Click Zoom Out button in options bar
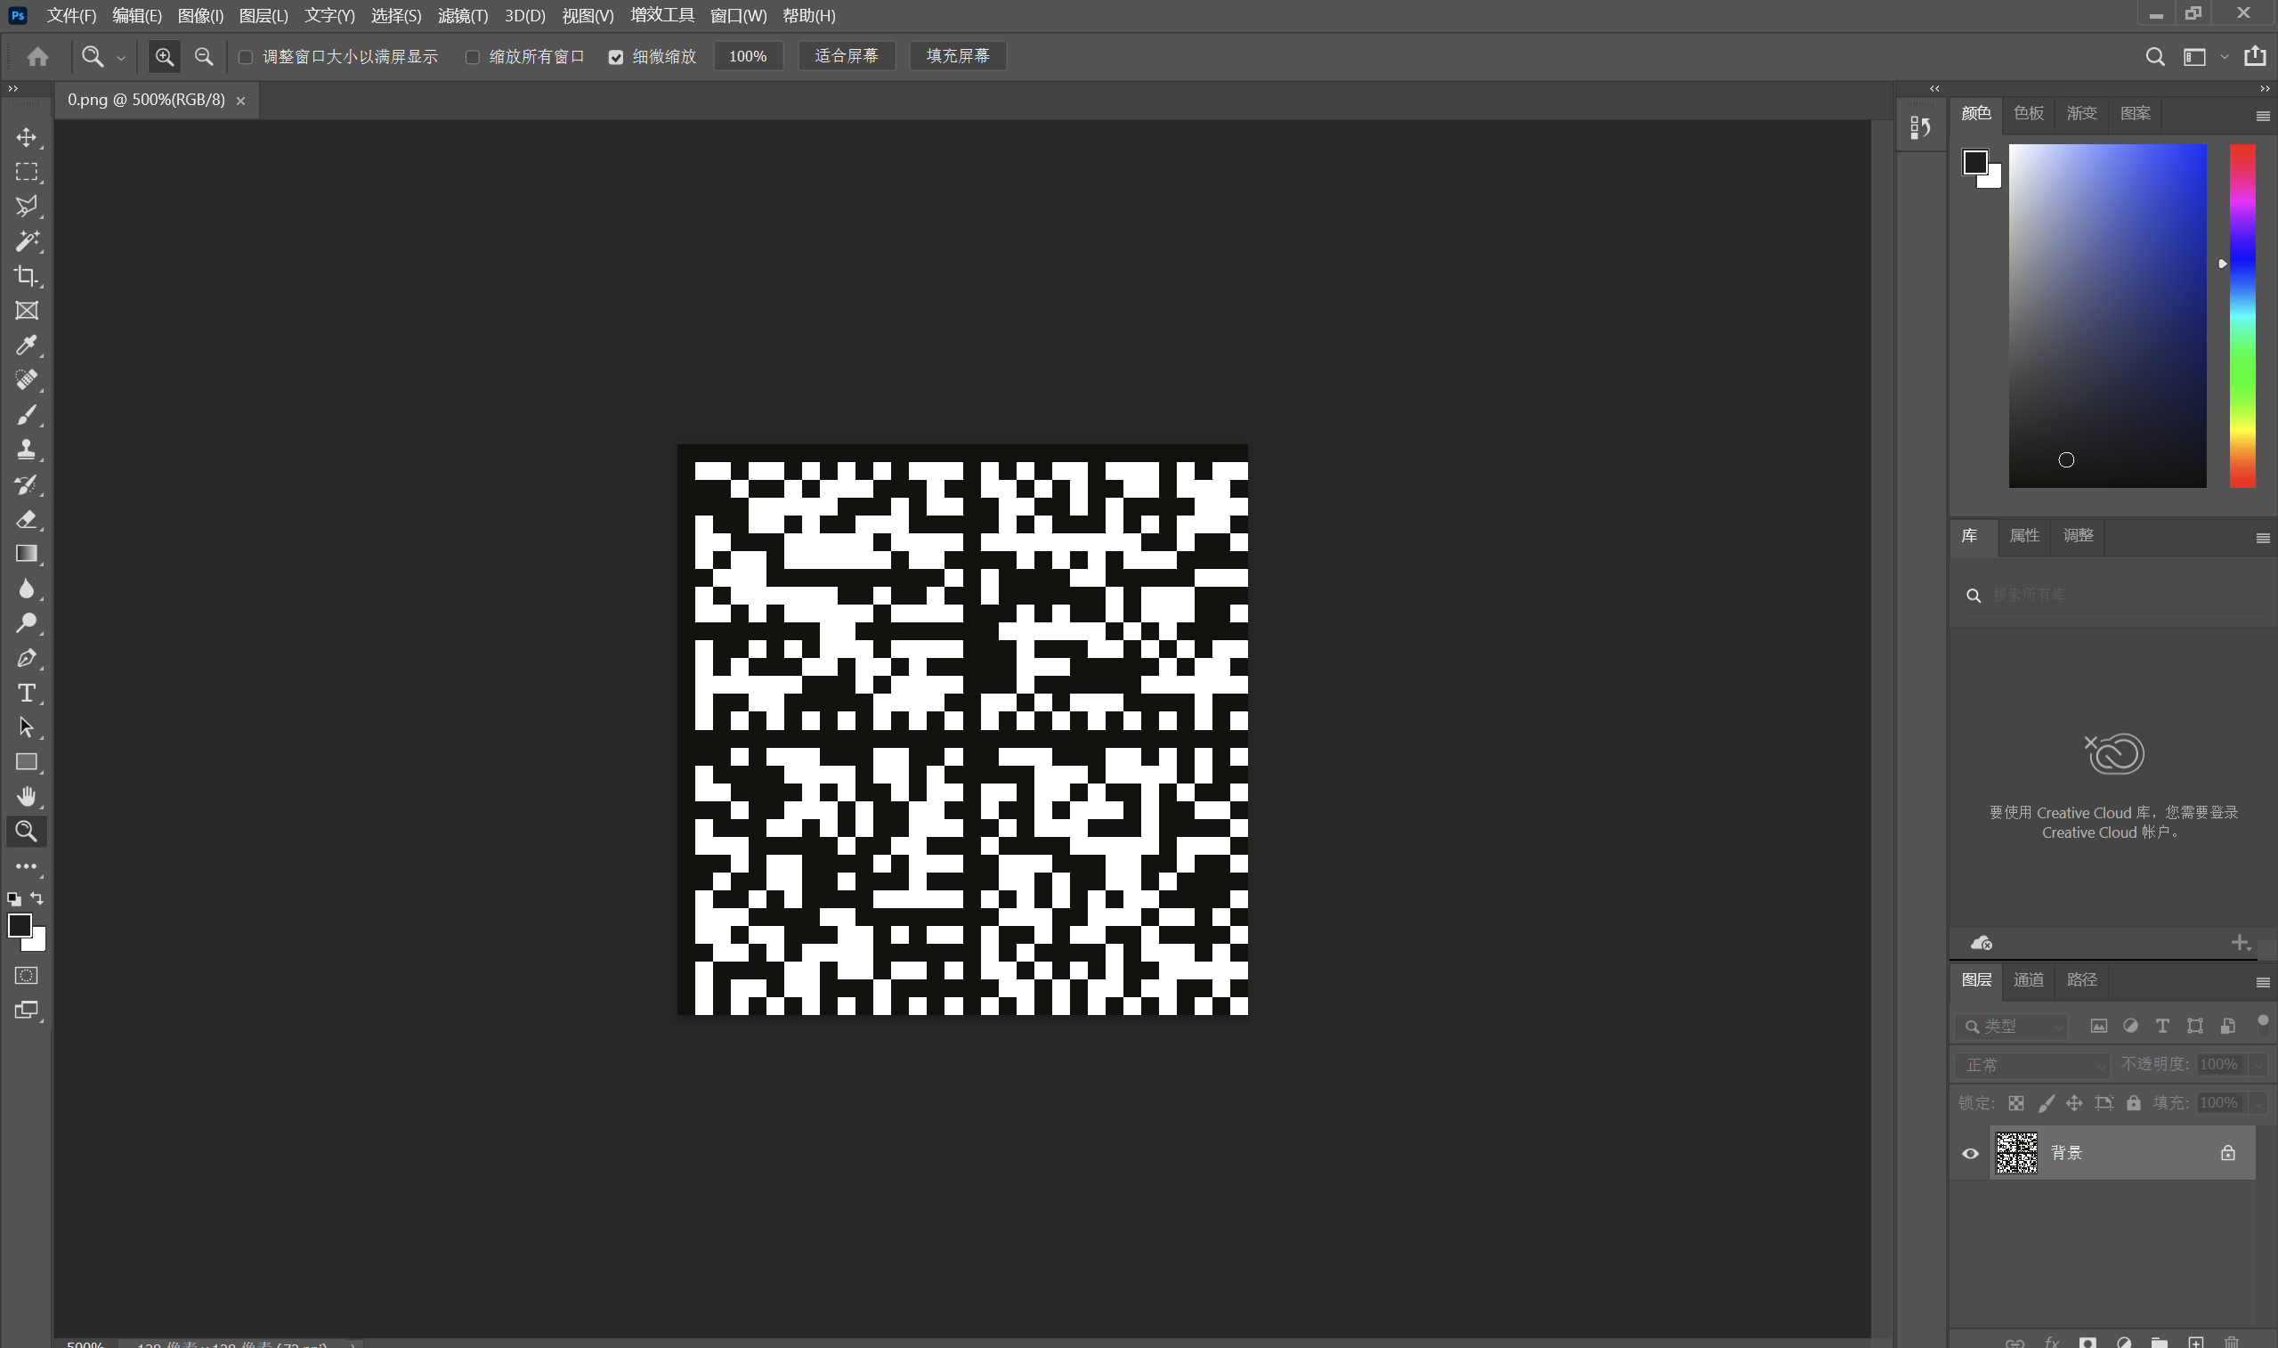The height and width of the screenshot is (1348, 2278). click(204, 56)
